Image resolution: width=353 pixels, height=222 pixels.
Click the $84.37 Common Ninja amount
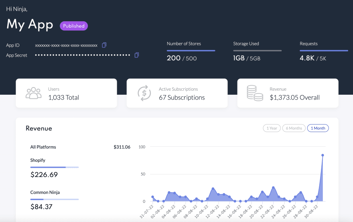pos(41,207)
